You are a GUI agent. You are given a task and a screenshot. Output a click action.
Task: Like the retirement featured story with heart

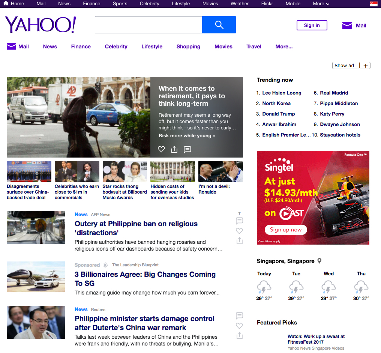click(161, 149)
